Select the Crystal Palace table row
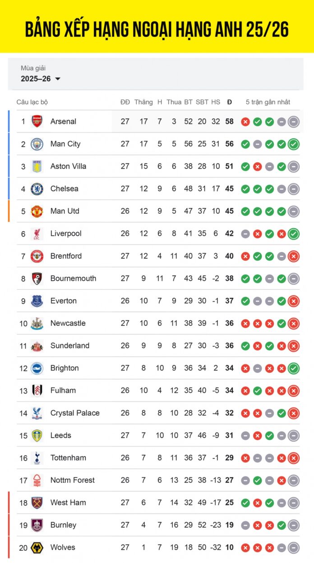 click(x=158, y=413)
